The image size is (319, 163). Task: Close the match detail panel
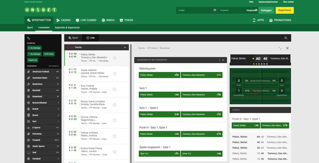tap(287, 48)
